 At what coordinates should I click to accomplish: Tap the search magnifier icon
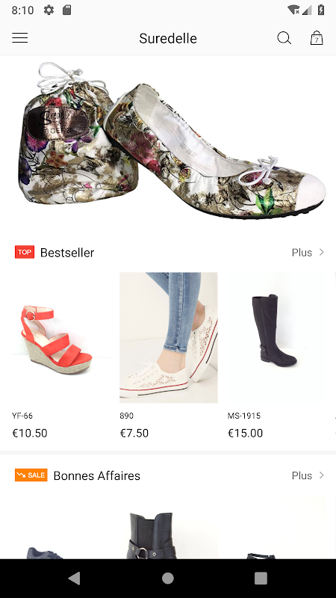284,38
